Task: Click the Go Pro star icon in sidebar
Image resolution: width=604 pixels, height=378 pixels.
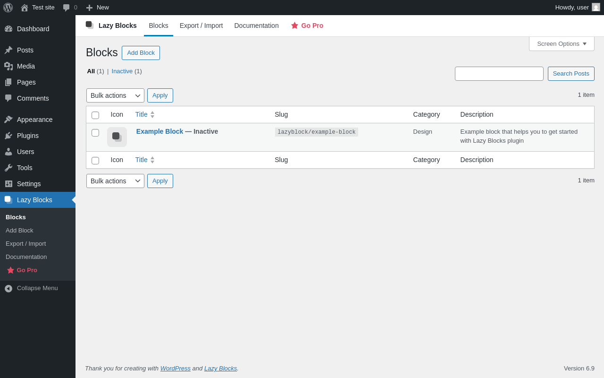Action: 10,270
